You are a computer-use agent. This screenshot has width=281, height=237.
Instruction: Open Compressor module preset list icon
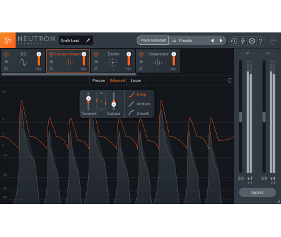click(x=141, y=61)
